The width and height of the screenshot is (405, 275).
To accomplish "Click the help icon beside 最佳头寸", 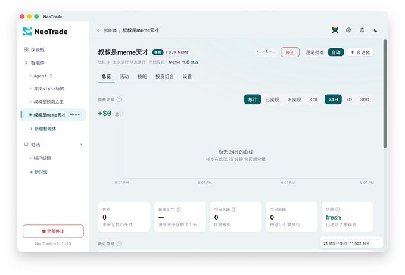I will coord(178,210).
